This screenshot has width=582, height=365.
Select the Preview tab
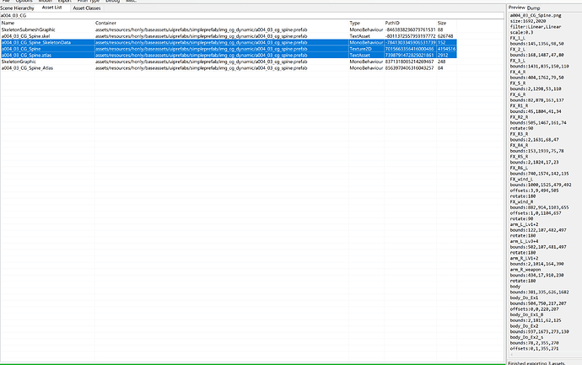click(x=516, y=7)
